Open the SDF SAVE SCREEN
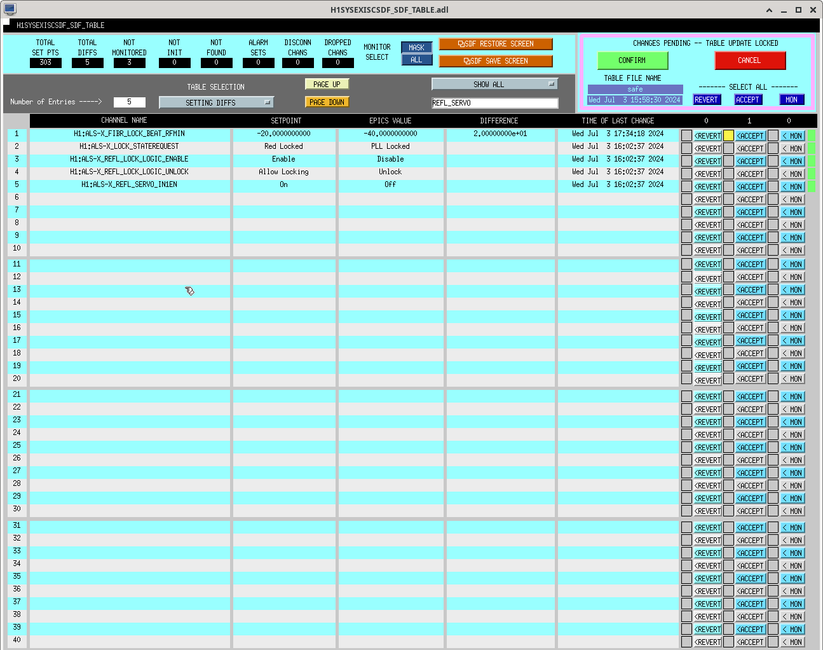 (x=496, y=61)
